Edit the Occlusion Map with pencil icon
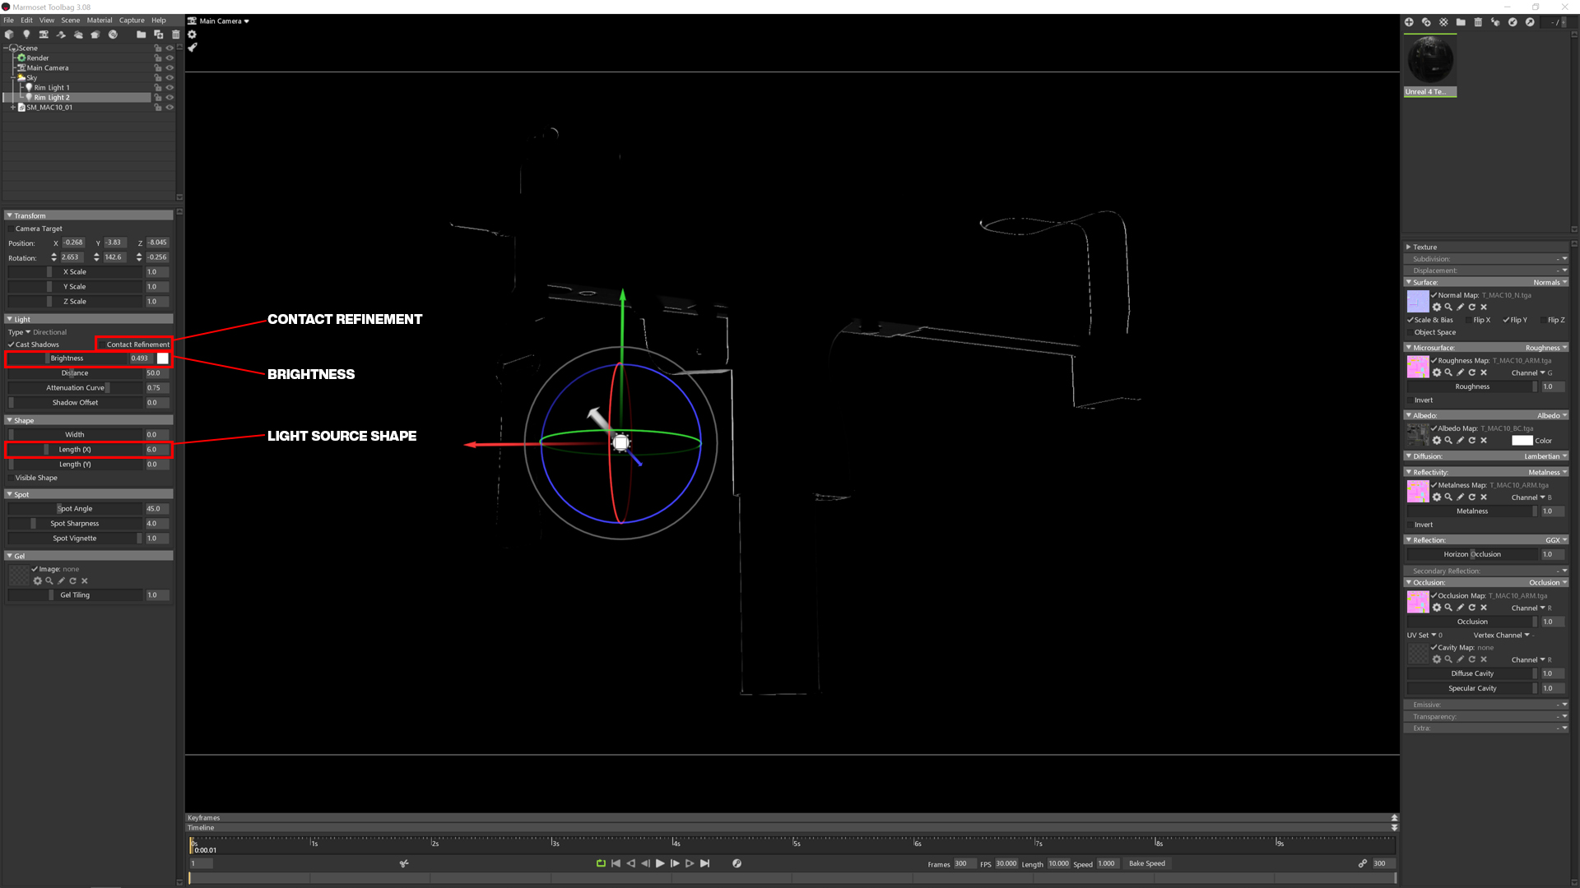The image size is (1580, 888). click(1461, 608)
